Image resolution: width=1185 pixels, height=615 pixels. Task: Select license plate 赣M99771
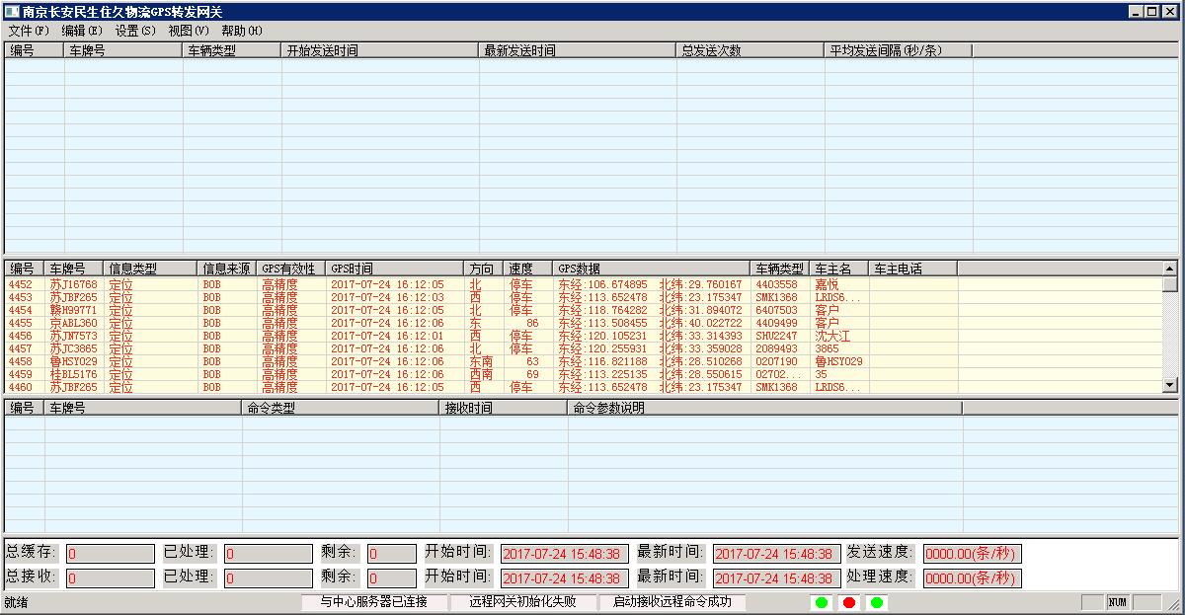pyautogui.click(x=74, y=310)
